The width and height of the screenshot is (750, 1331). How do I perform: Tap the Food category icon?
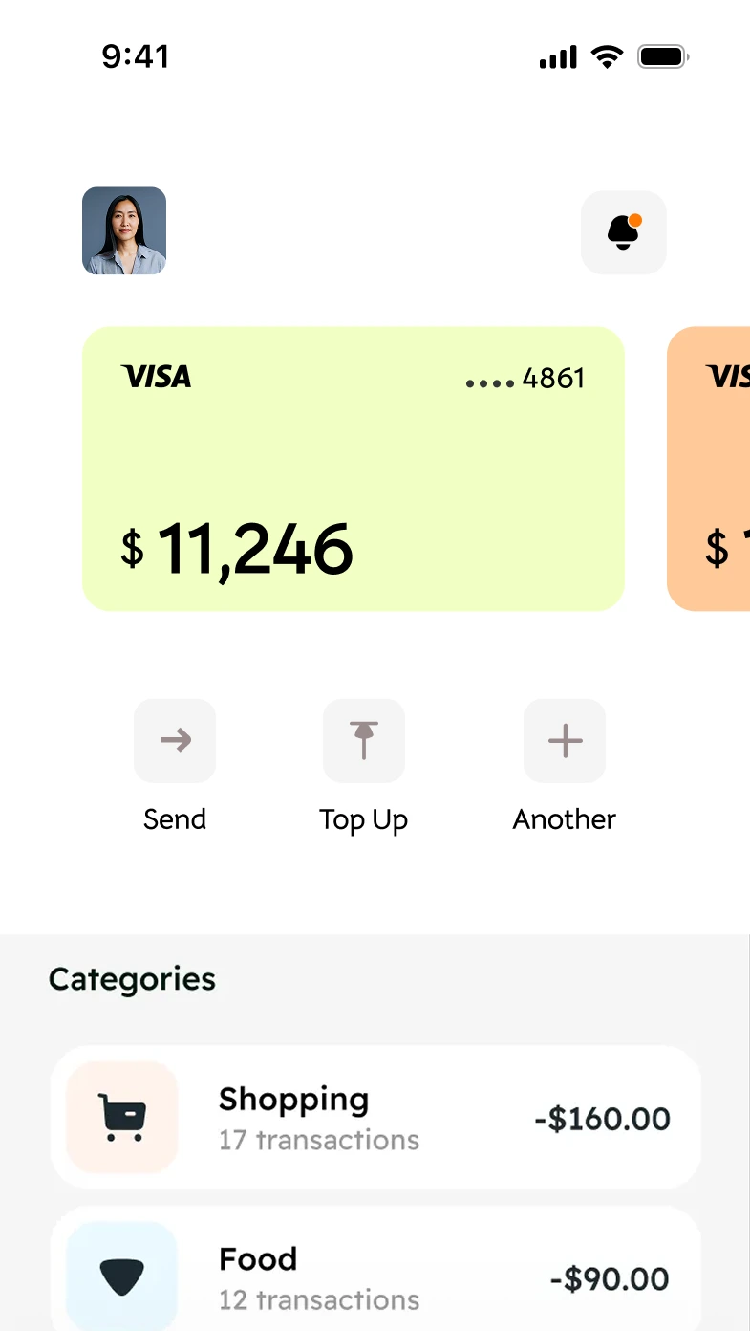122,1276
